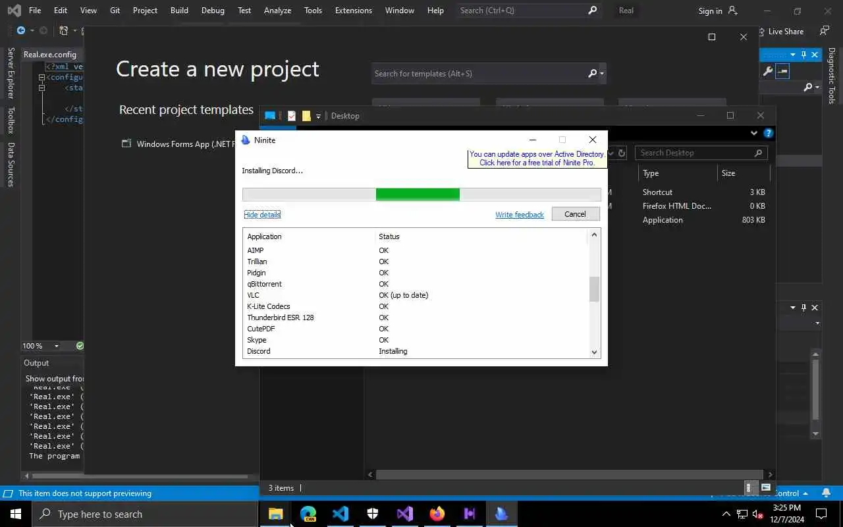Open the File menu
Viewport: 843px width, 527px height.
35,11
